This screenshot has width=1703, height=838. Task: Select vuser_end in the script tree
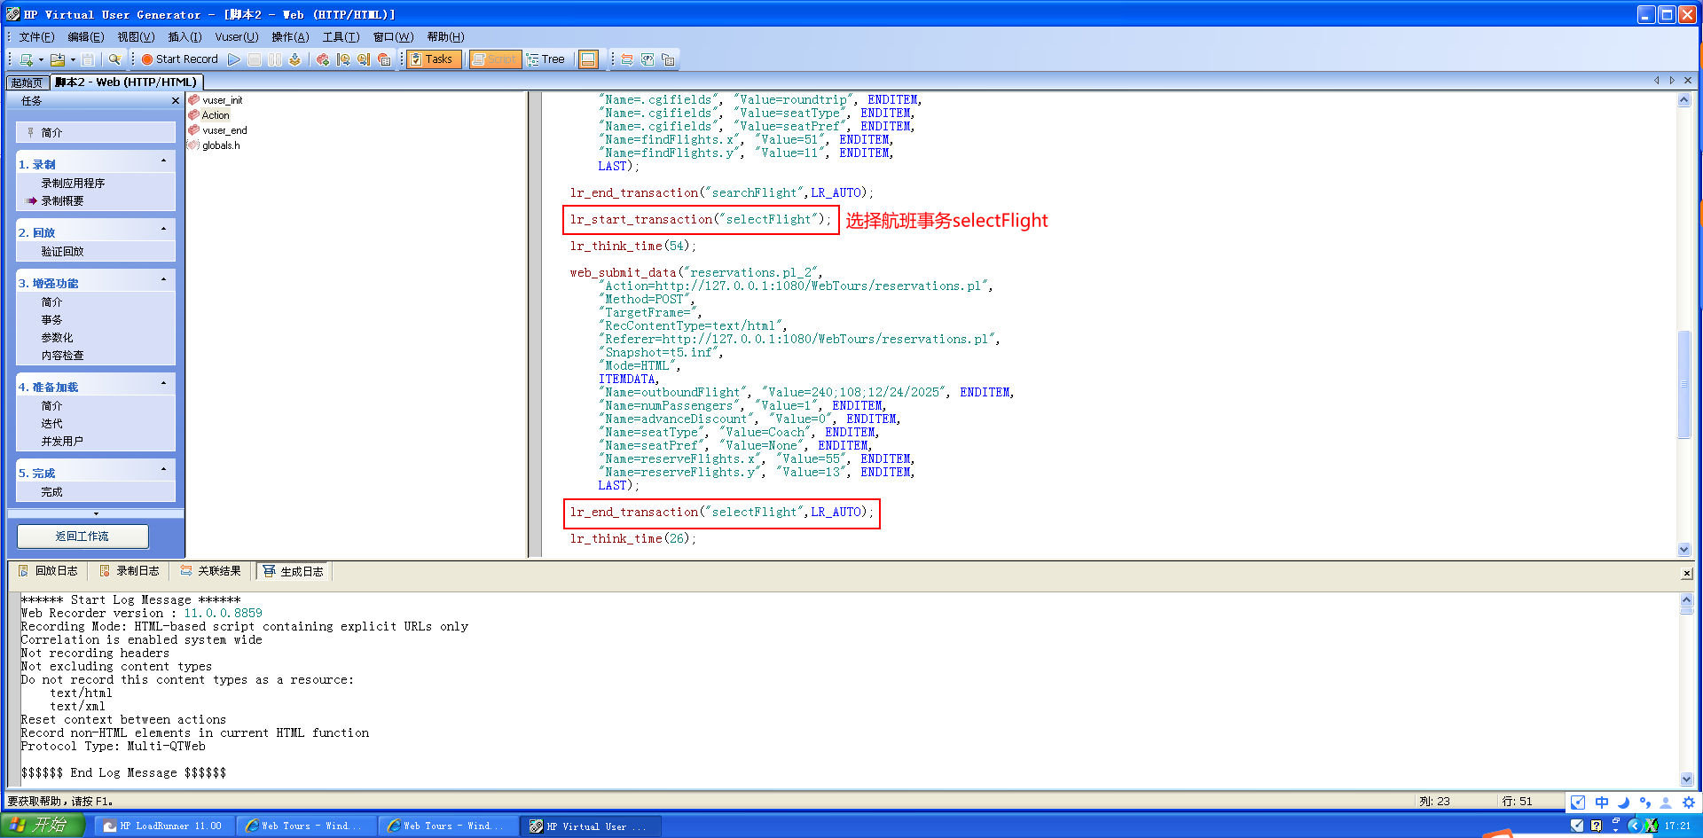pyautogui.click(x=224, y=130)
